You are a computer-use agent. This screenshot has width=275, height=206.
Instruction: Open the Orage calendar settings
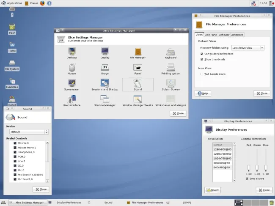105,69
